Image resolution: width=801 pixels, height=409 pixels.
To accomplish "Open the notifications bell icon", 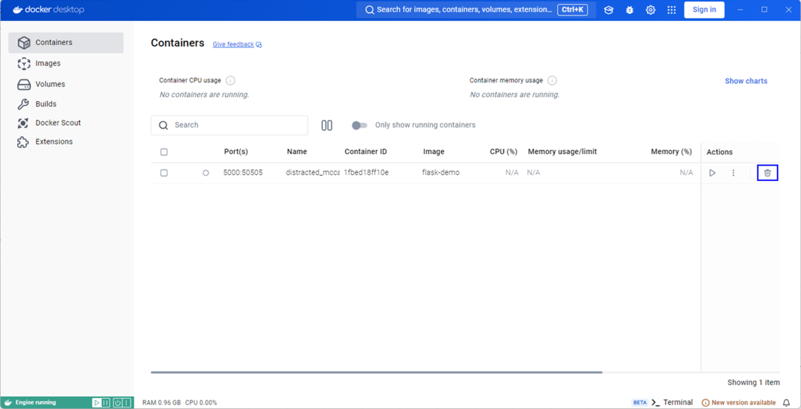I will (x=786, y=403).
